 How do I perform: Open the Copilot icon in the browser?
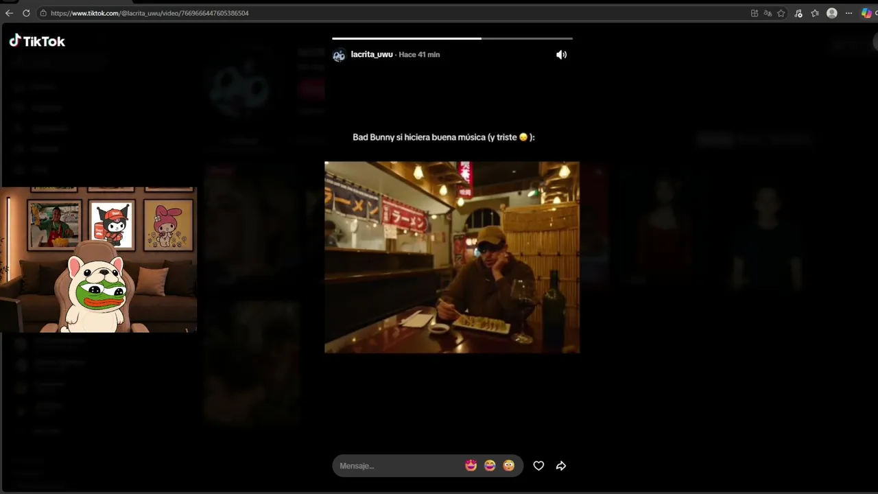click(x=866, y=13)
